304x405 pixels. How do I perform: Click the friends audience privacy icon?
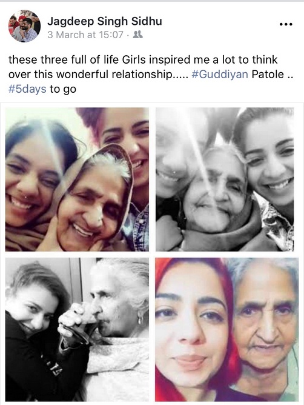pyautogui.click(x=138, y=35)
